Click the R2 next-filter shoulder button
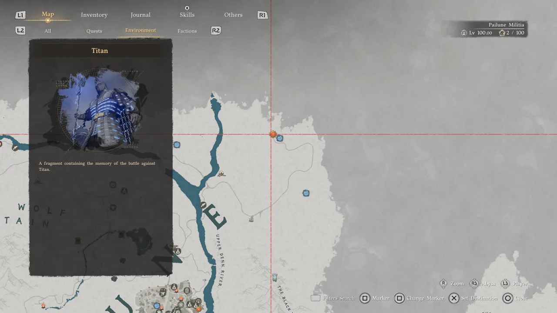The width and height of the screenshot is (557, 313). 216,30
